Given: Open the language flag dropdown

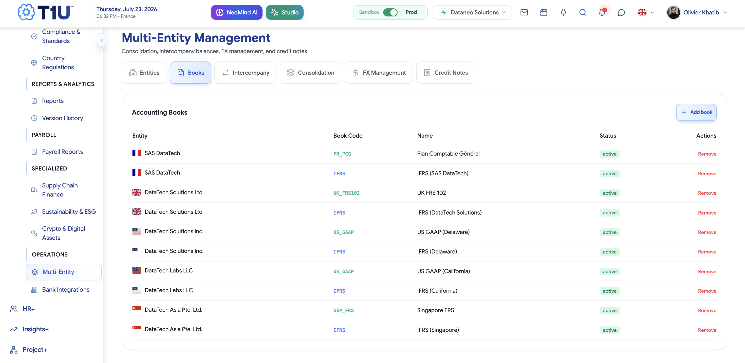Looking at the screenshot, I should pos(646,12).
